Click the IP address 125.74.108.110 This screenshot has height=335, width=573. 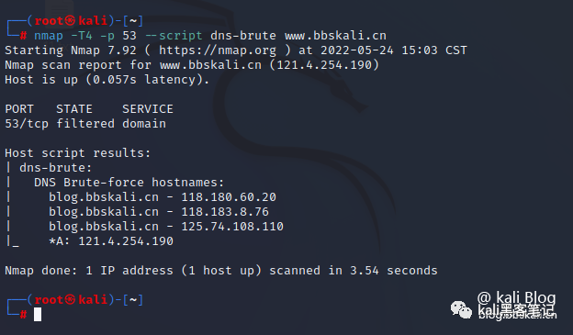point(232,227)
